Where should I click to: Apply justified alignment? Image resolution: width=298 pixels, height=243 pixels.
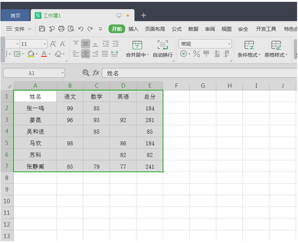(x=105, y=54)
